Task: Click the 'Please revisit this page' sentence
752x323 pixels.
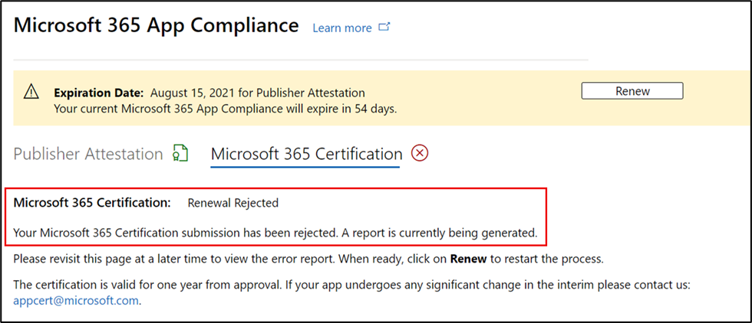Action: click(x=308, y=259)
